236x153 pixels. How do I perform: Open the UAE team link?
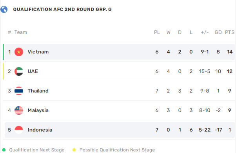coord(33,71)
